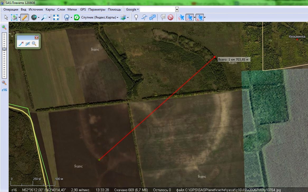308x192 pixels.
Task: Activate the ruler distance measurement tool
Action: [x=24, y=17]
